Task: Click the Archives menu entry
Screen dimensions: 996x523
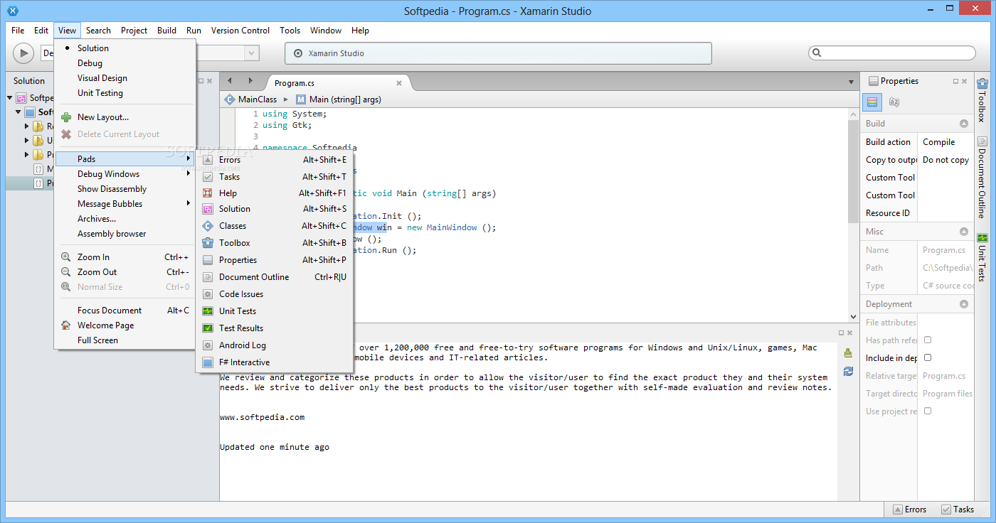Action: [x=125, y=219]
